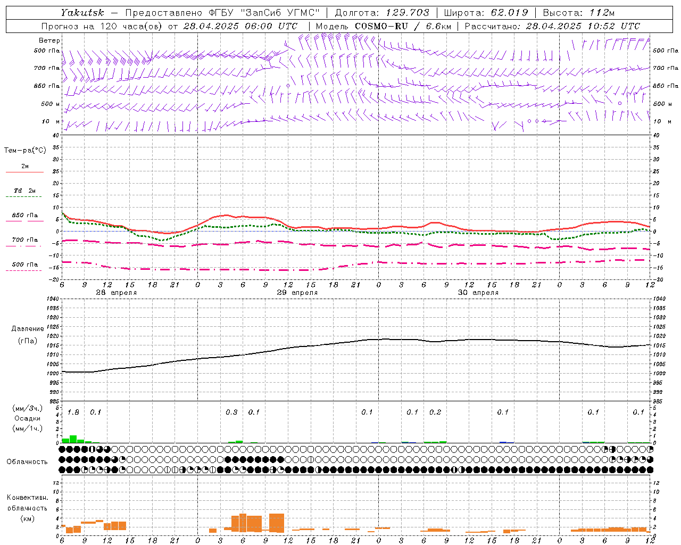Click the 850 гПа temperature legend entry

(25, 216)
